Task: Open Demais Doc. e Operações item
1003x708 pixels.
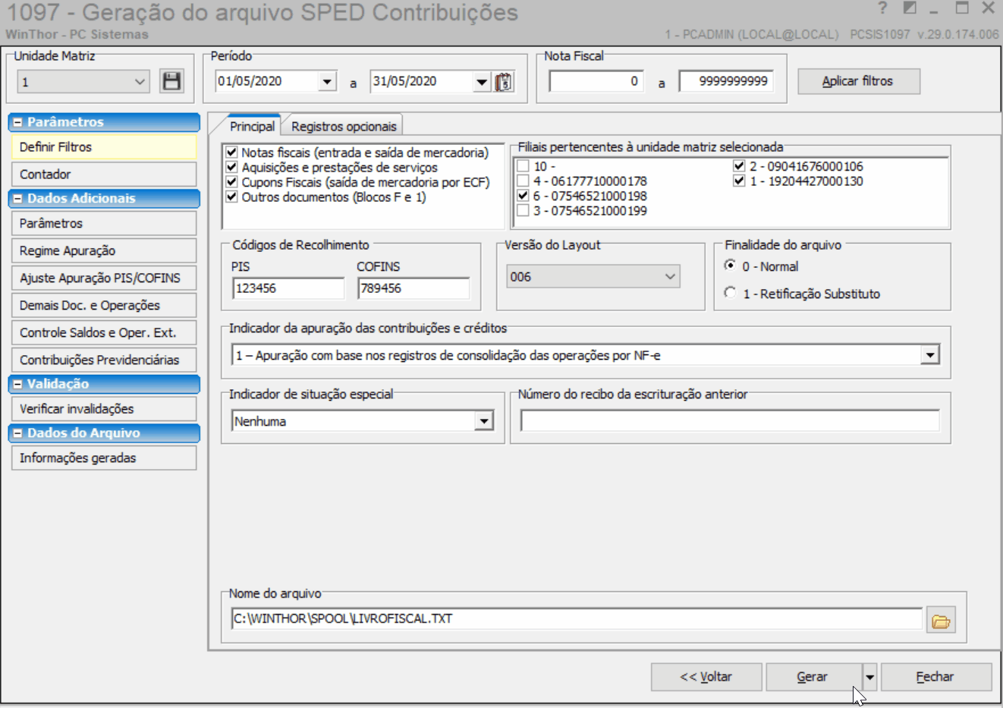Action: 104,306
